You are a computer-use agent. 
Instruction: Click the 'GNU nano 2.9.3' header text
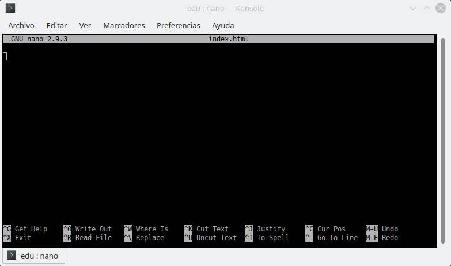point(39,39)
